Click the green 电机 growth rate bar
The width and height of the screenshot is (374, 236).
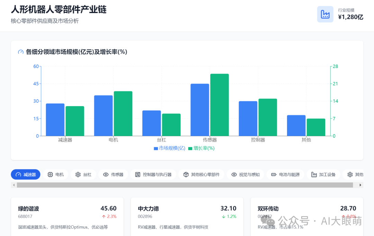pos(123,114)
